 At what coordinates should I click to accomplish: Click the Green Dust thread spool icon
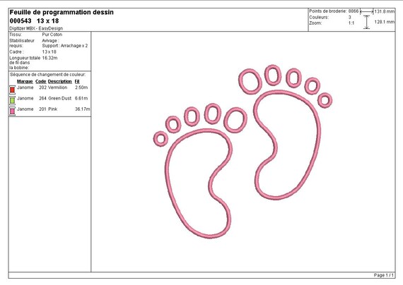click(x=12, y=100)
